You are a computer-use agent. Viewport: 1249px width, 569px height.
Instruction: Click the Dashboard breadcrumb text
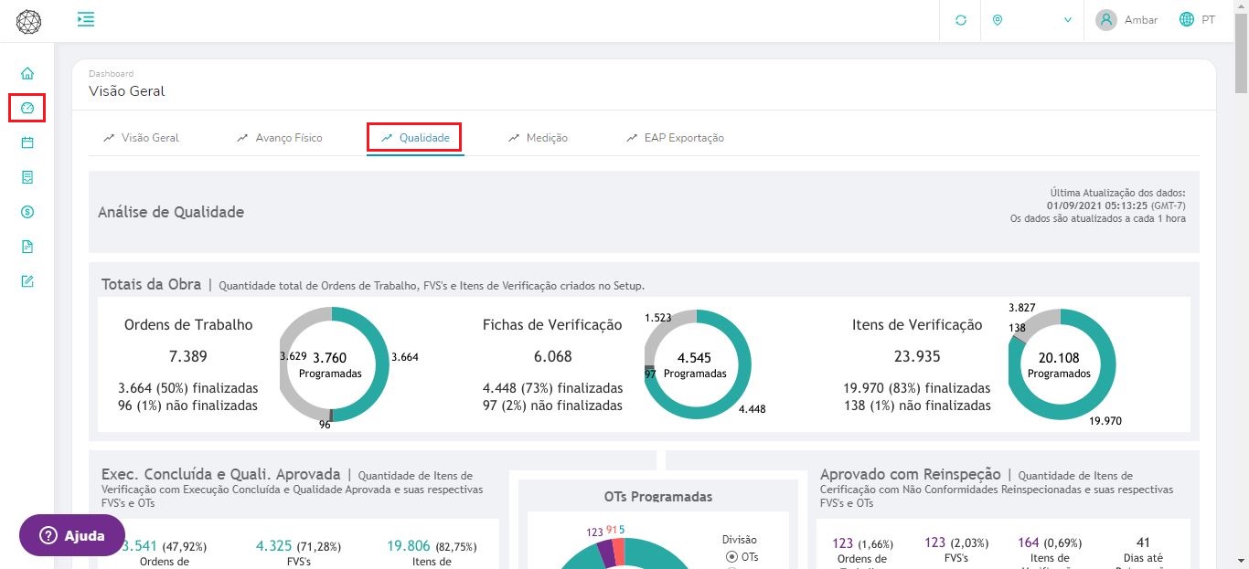(111, 73)
